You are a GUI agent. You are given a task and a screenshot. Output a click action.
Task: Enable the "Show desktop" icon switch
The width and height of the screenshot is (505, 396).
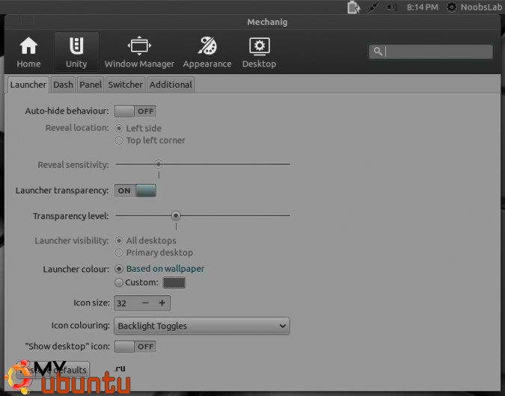[135, 347]
